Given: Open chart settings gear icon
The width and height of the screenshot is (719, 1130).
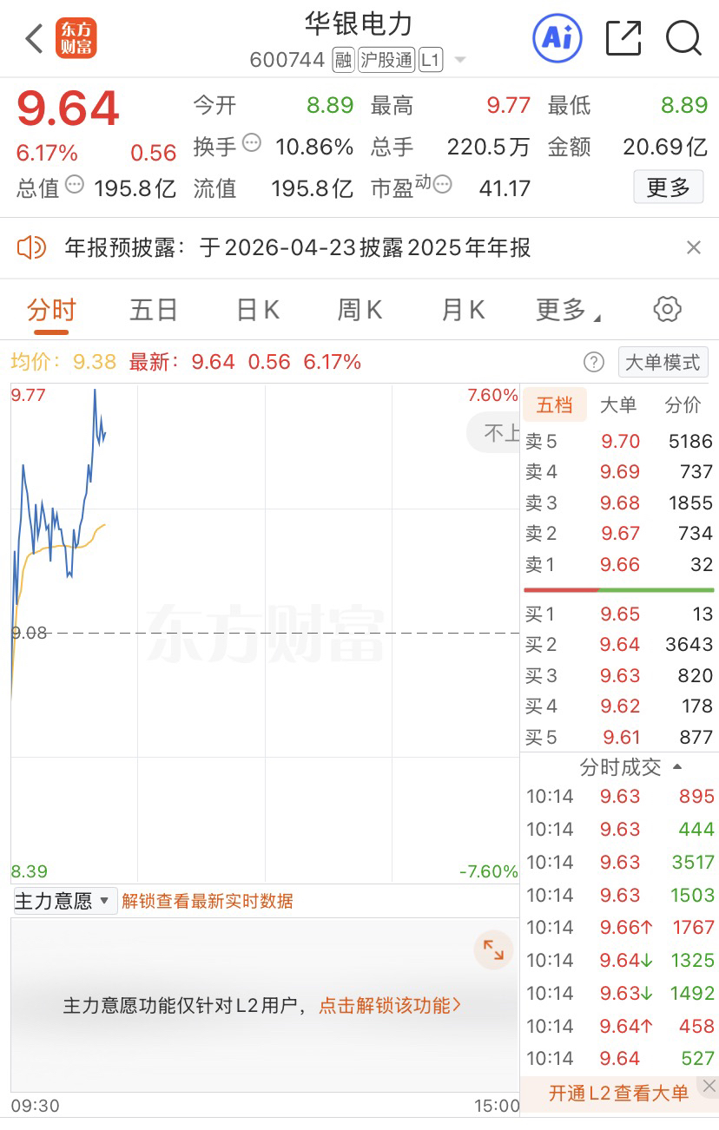Looking at the screenshot, I should click(x=667, y=309).
